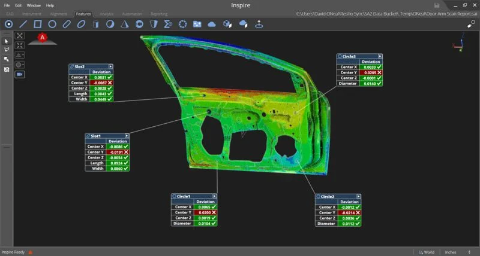Select the Ellipse feature tool

pos(81,24)
